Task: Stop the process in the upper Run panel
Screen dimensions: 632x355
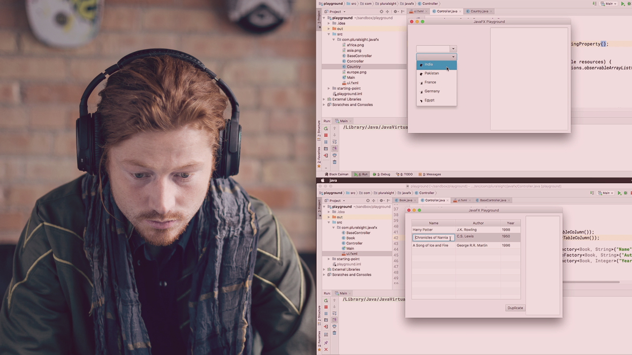Action: click(326, 135)
